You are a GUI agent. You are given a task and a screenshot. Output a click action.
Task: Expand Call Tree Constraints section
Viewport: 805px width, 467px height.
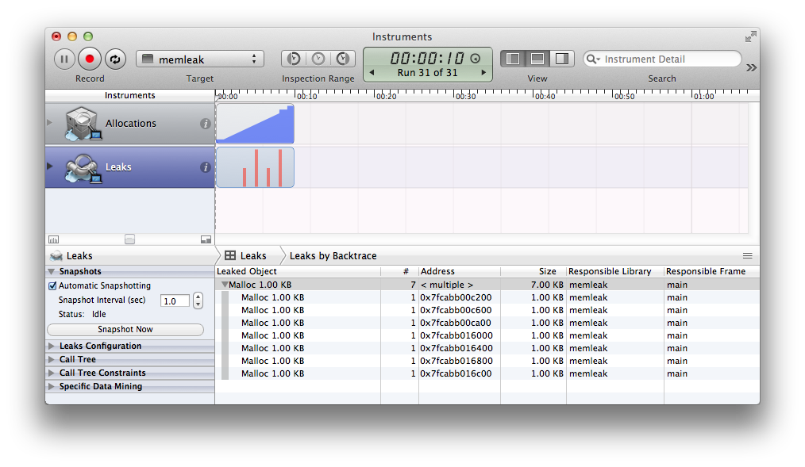[x=52, y=373]
